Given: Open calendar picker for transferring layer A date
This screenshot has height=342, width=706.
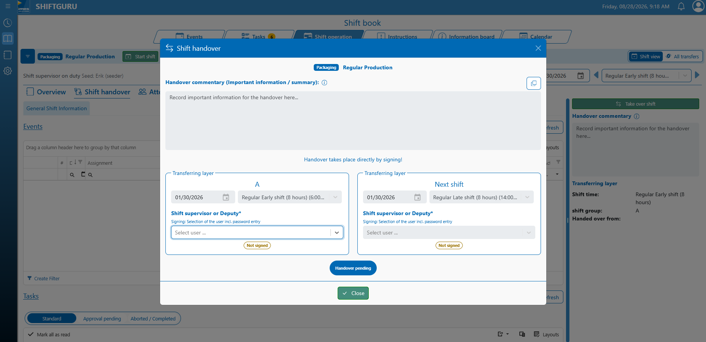Looking at the screenshot, I should click(x=226, y=197).
